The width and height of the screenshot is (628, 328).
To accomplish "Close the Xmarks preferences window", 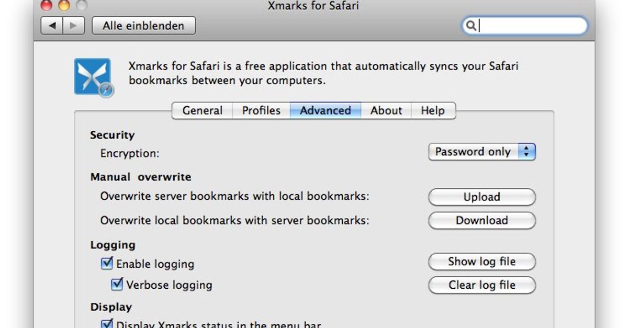I will (48, 6).
